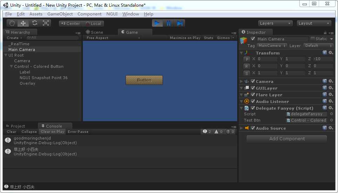338x193 pixels.
Task: Open the GameObject menu
Action: point(60,14)
